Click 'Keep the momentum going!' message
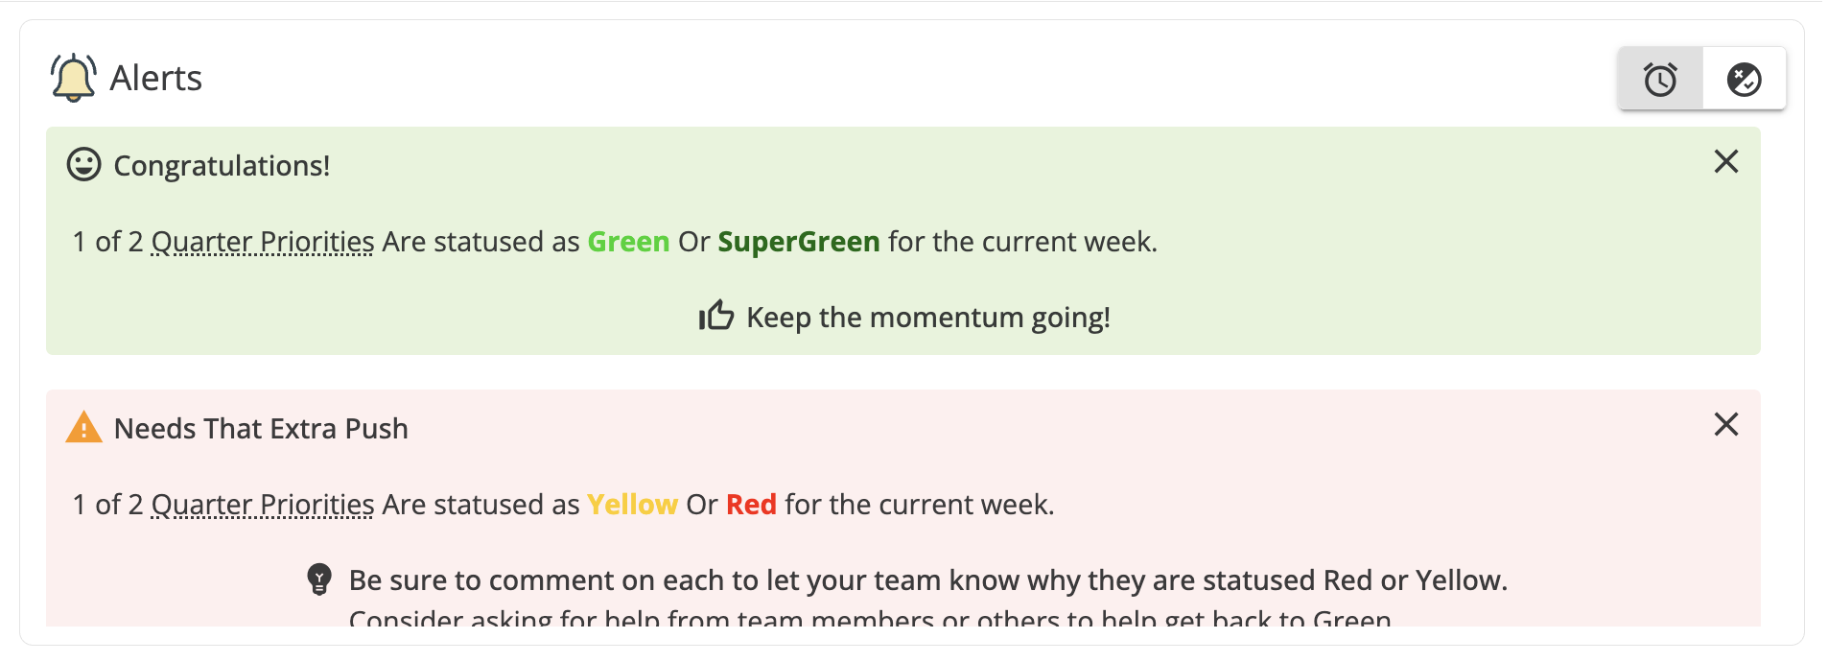This screenshot has height=662, width=1828. [928, 317]
